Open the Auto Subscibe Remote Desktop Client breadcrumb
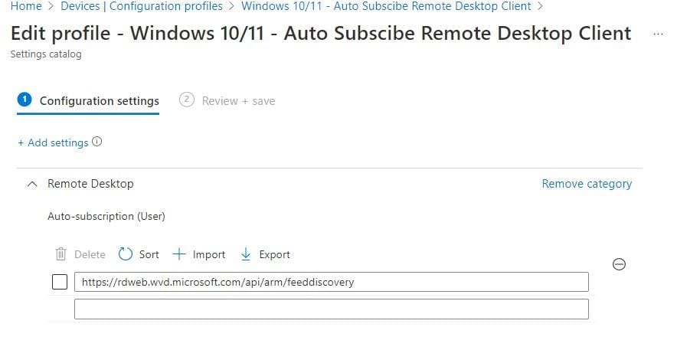677x337 pixels. point(385,6)
